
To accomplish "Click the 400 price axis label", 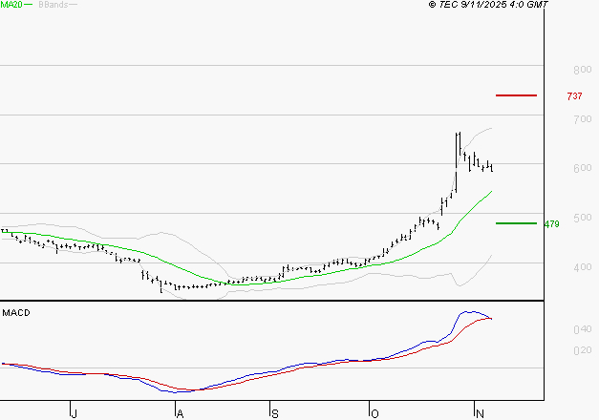I will coord(582,267).
